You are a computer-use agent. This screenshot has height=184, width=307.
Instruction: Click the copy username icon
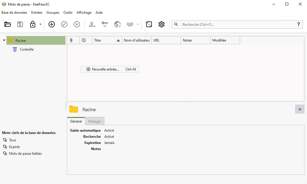(x=92, y=24)
